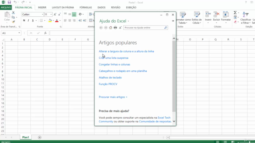The width and height of the screenshot is (255, 143).
Task: Click the red font color button
Action: coord(57,20)
